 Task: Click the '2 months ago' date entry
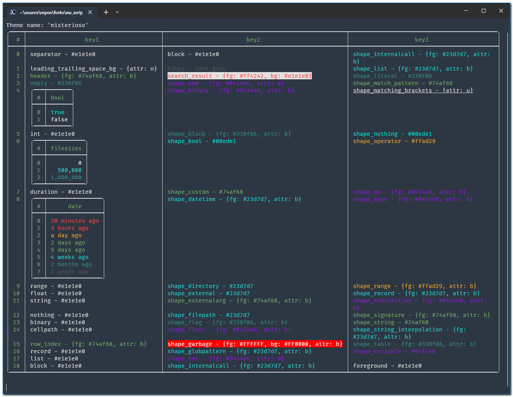coord(71,264)
